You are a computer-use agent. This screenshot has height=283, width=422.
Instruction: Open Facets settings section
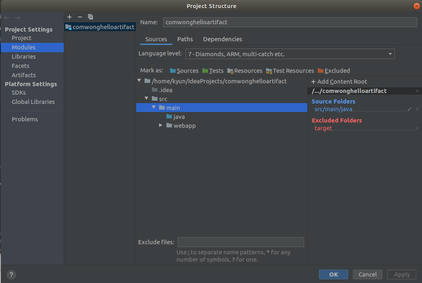tap(21, 66)
